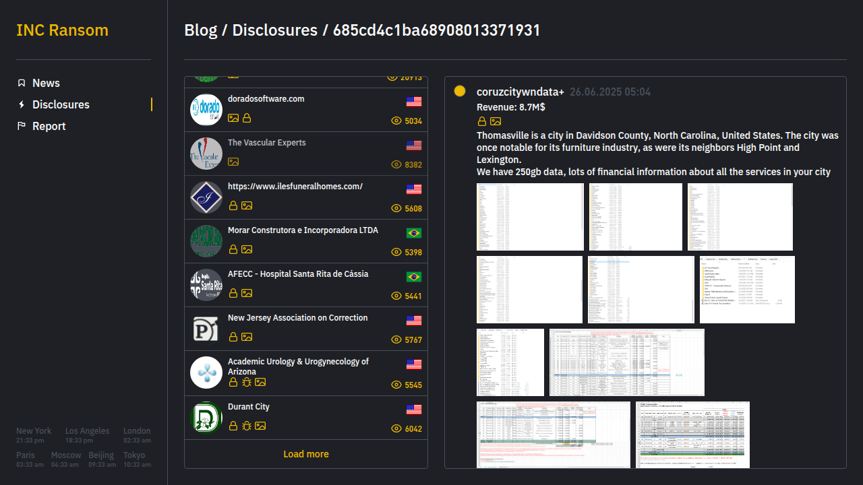The height and width of the screenshot is (485, 863).
Task: Click the eye icon next to 5441 views
Action: click(x=396, y=296)
